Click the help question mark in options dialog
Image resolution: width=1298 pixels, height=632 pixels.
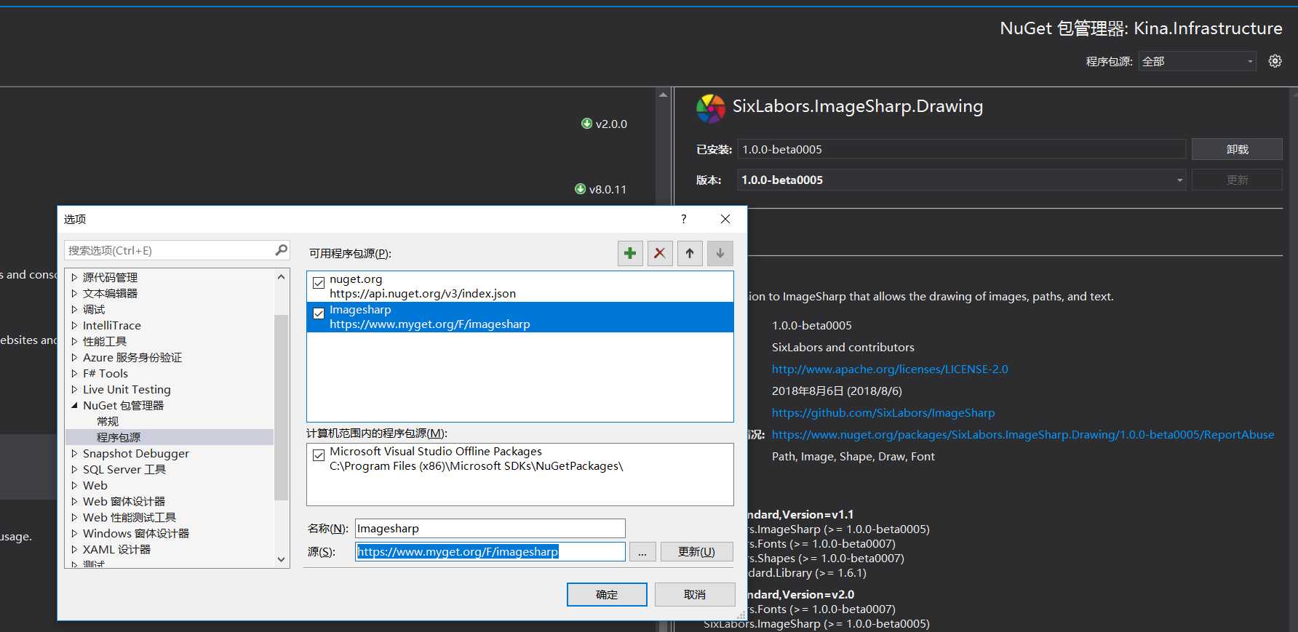click(683, 219)
